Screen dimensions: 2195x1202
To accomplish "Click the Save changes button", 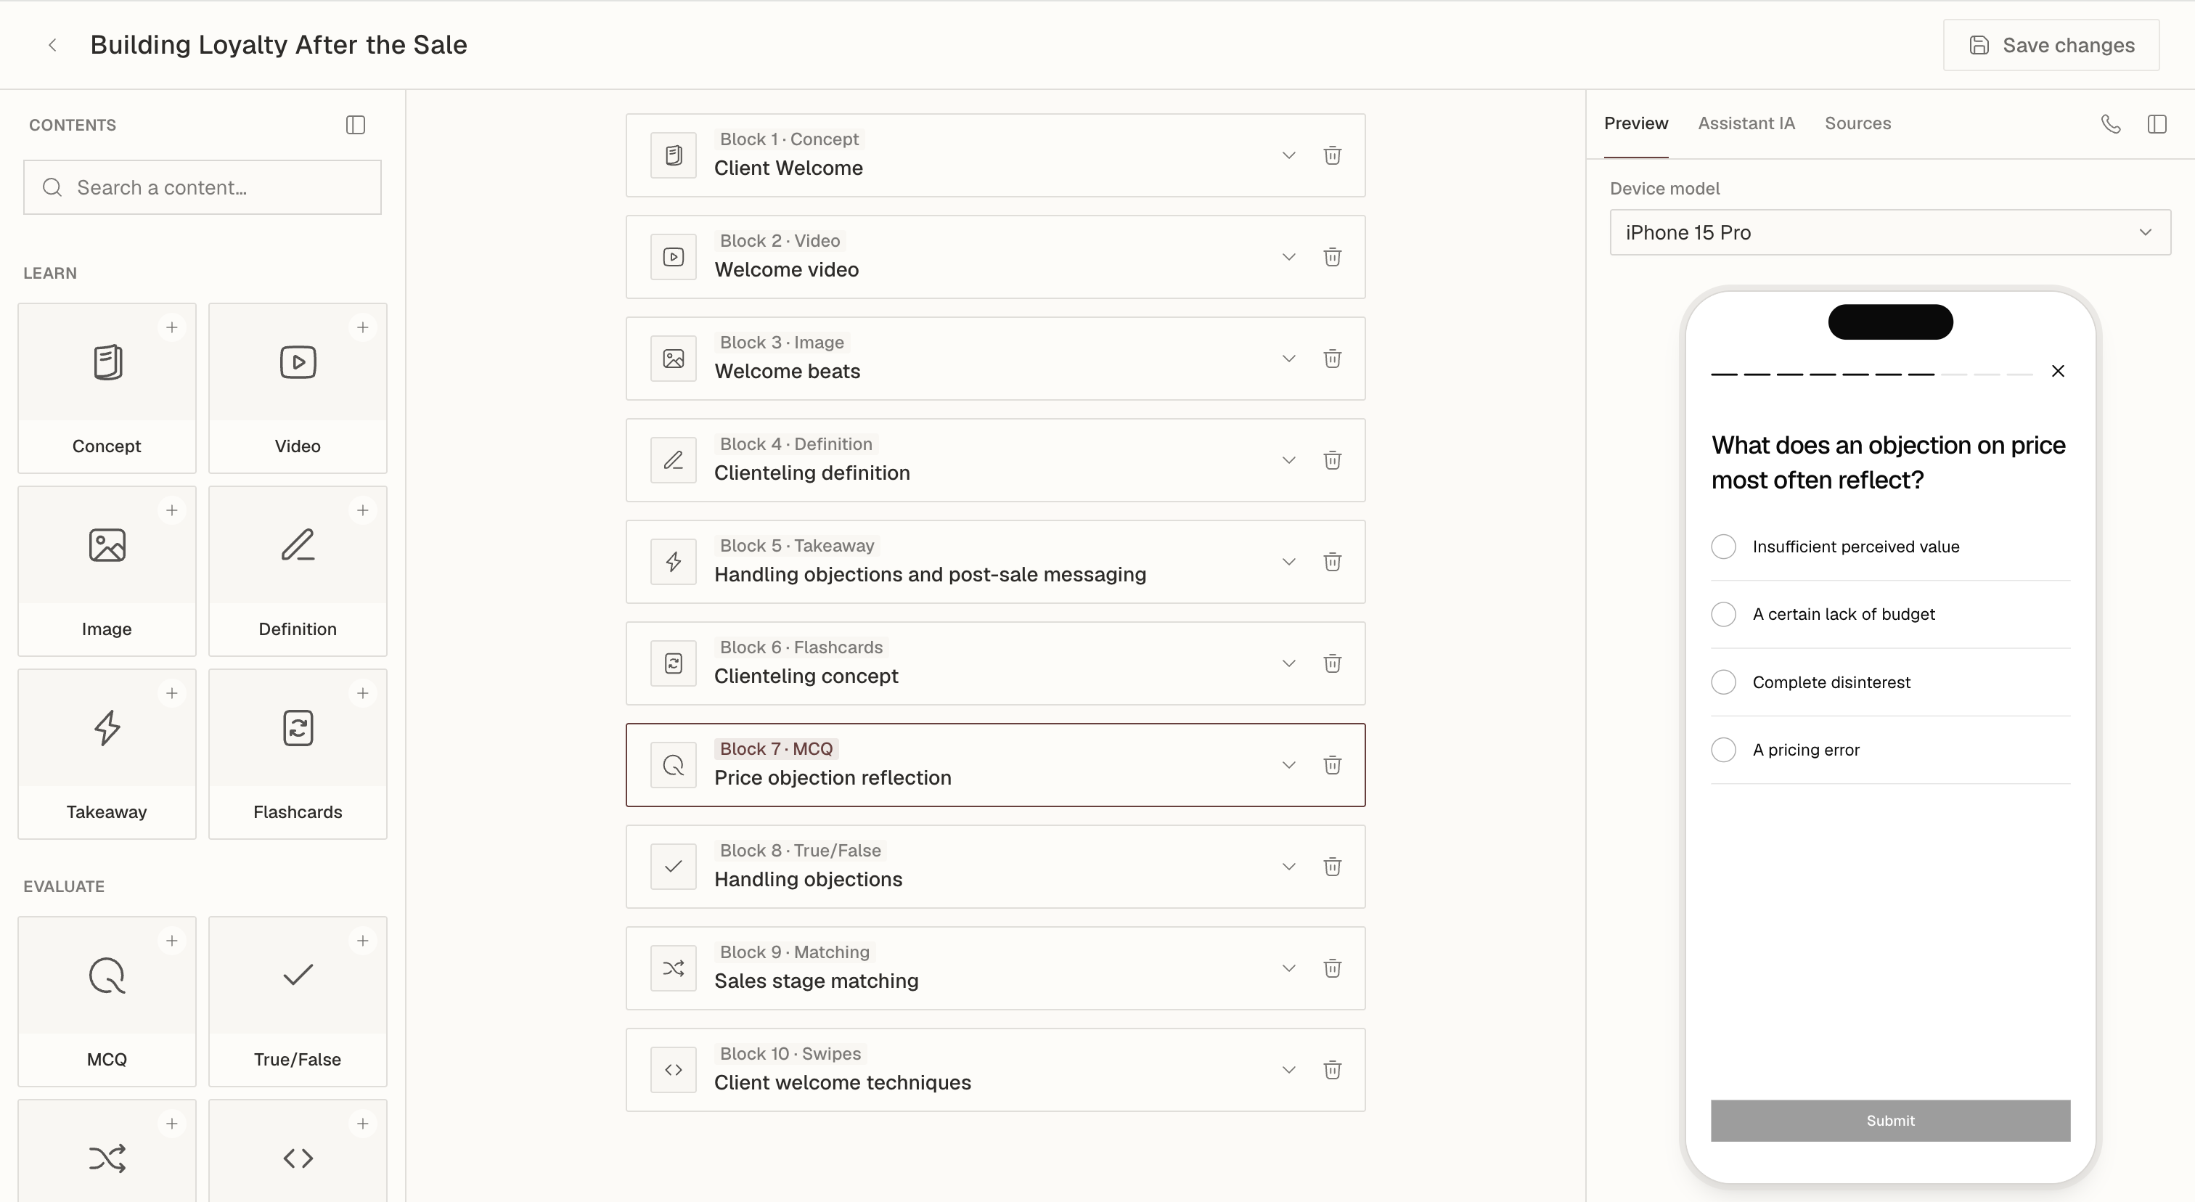I will click(2051, 45).
